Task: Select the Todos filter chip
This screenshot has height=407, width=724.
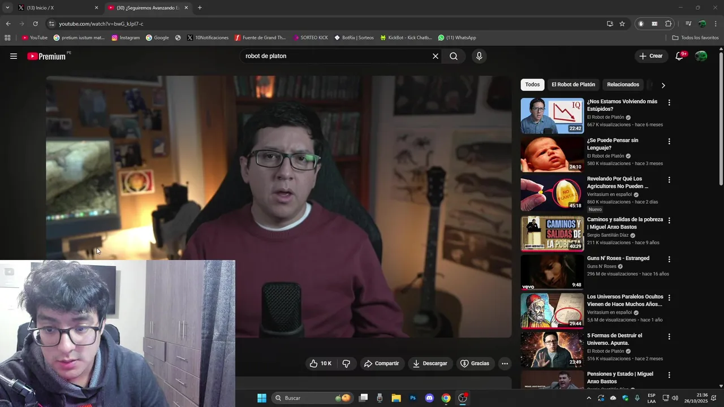Action: click(x=532, y=85)
